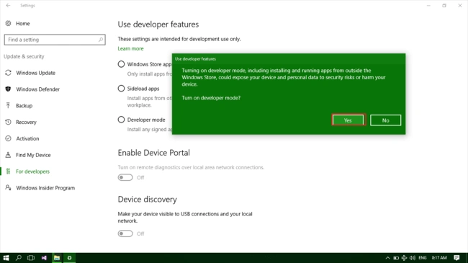Viewport: 468px width, 263px height.
Task: Open the Activation settings page
Action: [x=27, y=138]
